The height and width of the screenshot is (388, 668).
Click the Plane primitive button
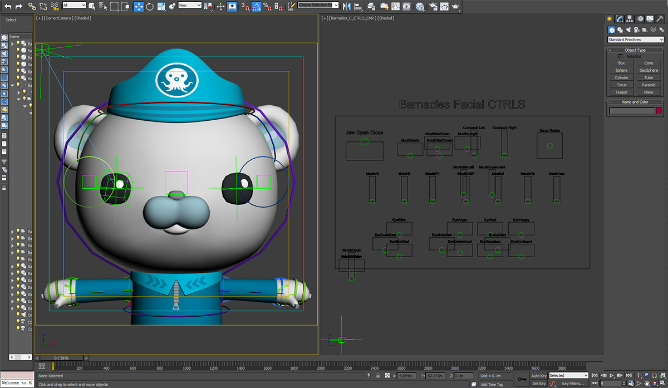[649, 92]
